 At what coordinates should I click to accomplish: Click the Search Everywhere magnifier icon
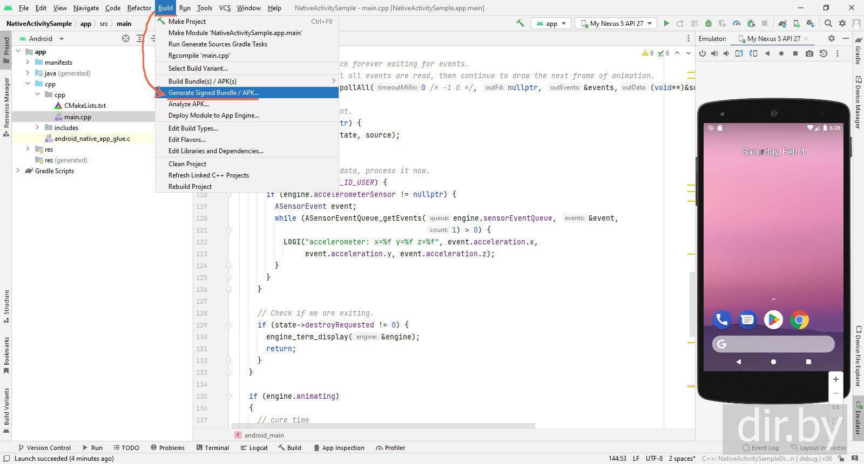(x=828, y=23)
